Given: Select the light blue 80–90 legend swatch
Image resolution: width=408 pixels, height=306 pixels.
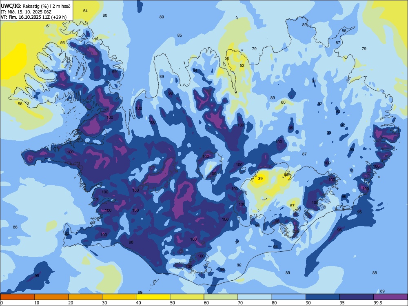Looking at the screenshot, I should pos(289,297).
